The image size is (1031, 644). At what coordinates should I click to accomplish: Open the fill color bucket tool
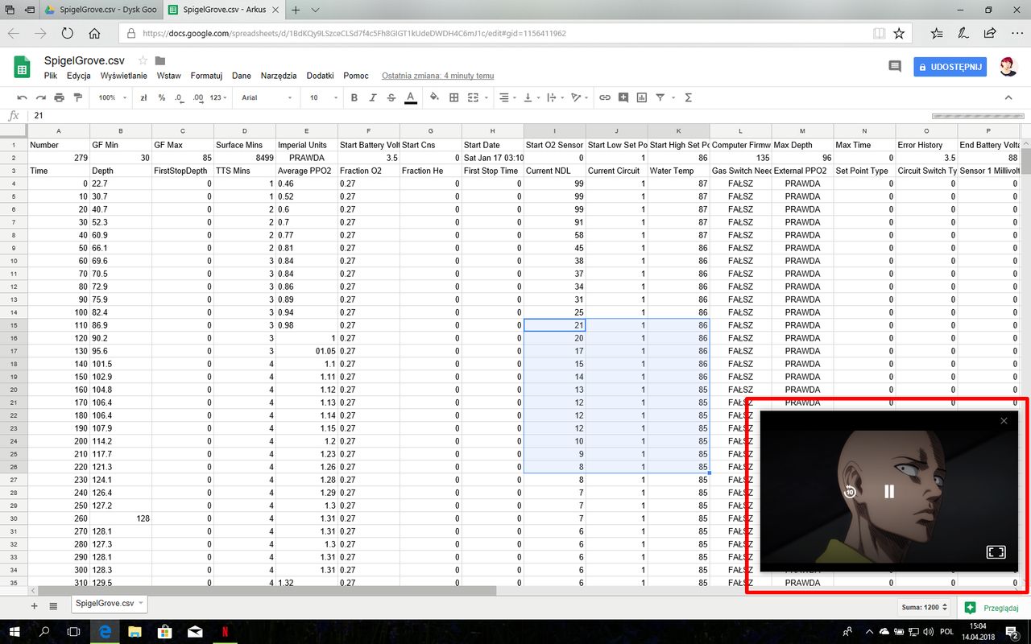pyautogui.click(x=434, y=97)
